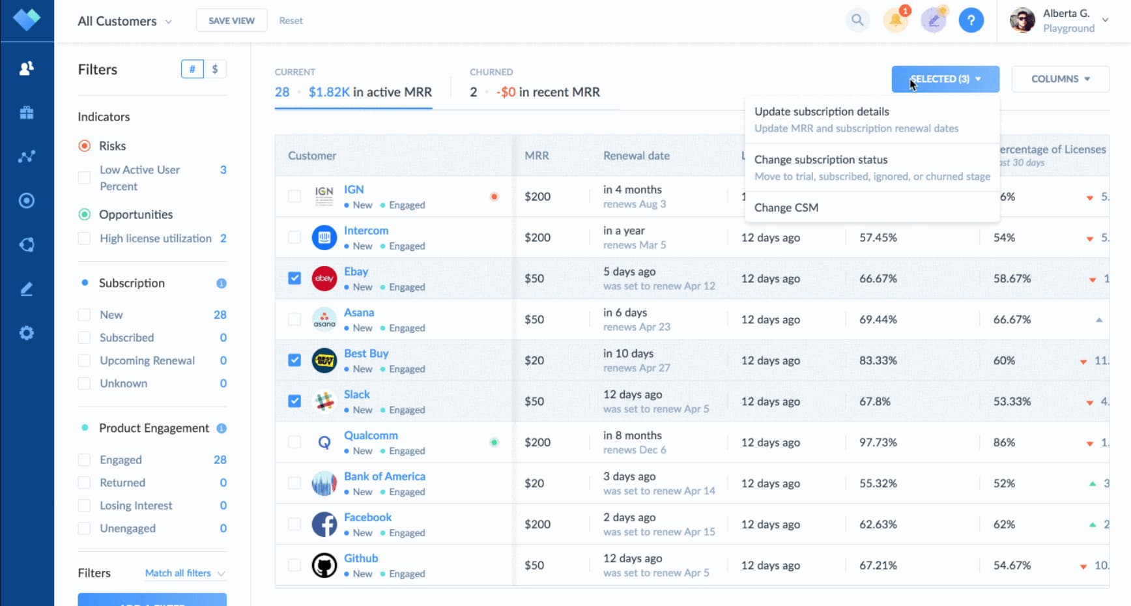Sort by the Renewal date column header
The width and height of the screenshot is (1131, 606).
[637, 156]
